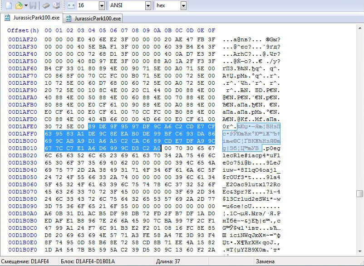Click the bytes-per-row width icon
Screen dimensions: 364x266
pos(71,5)
